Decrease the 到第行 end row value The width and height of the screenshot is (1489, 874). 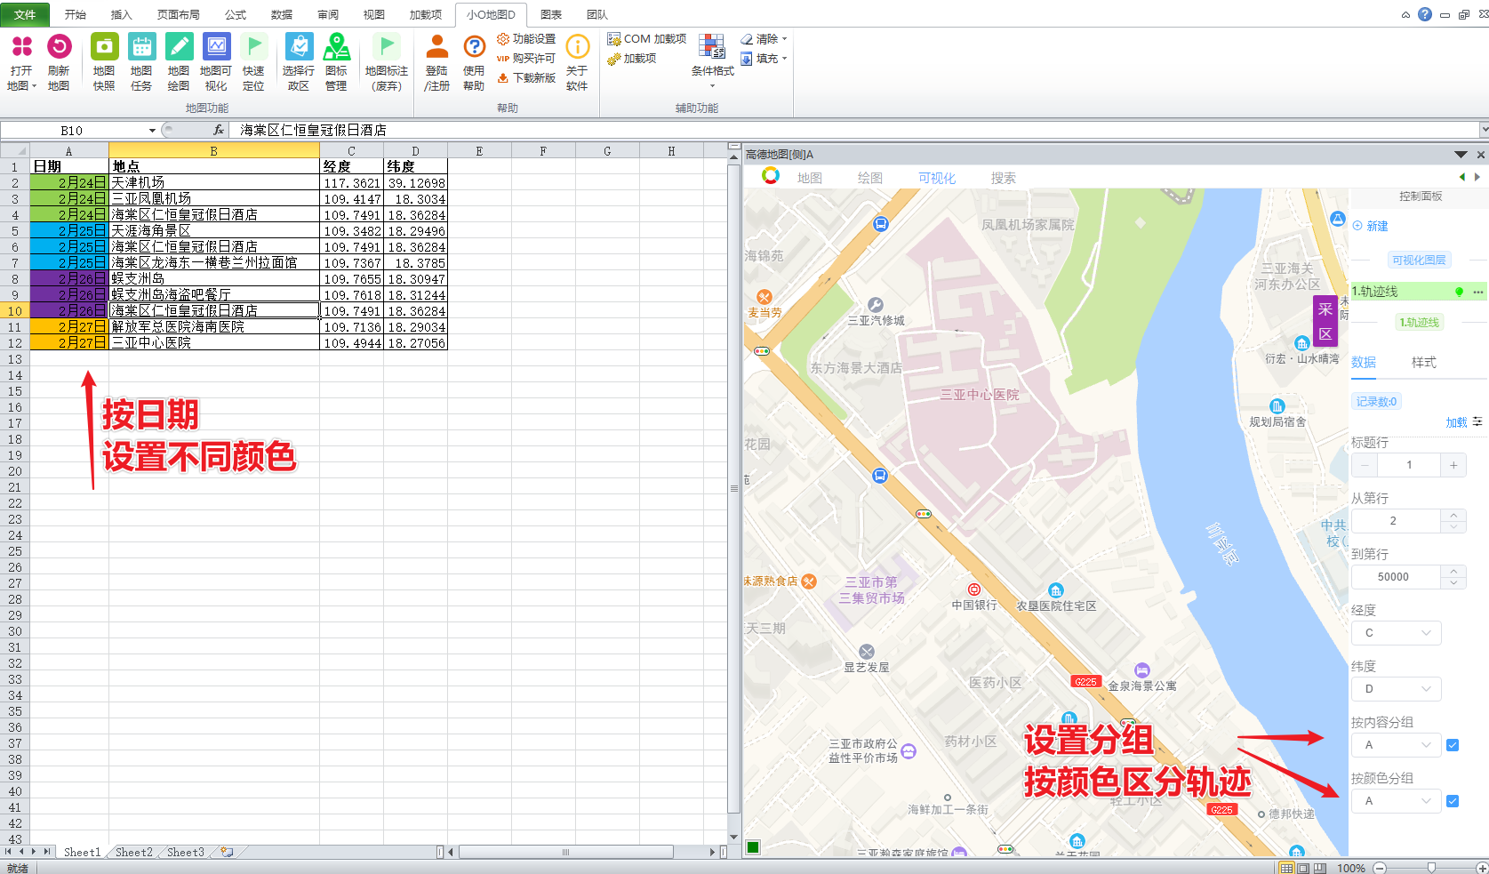(1453, 582)
